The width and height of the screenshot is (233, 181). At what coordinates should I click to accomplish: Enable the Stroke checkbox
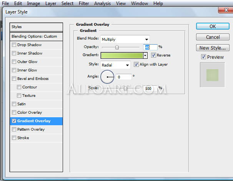14,138
